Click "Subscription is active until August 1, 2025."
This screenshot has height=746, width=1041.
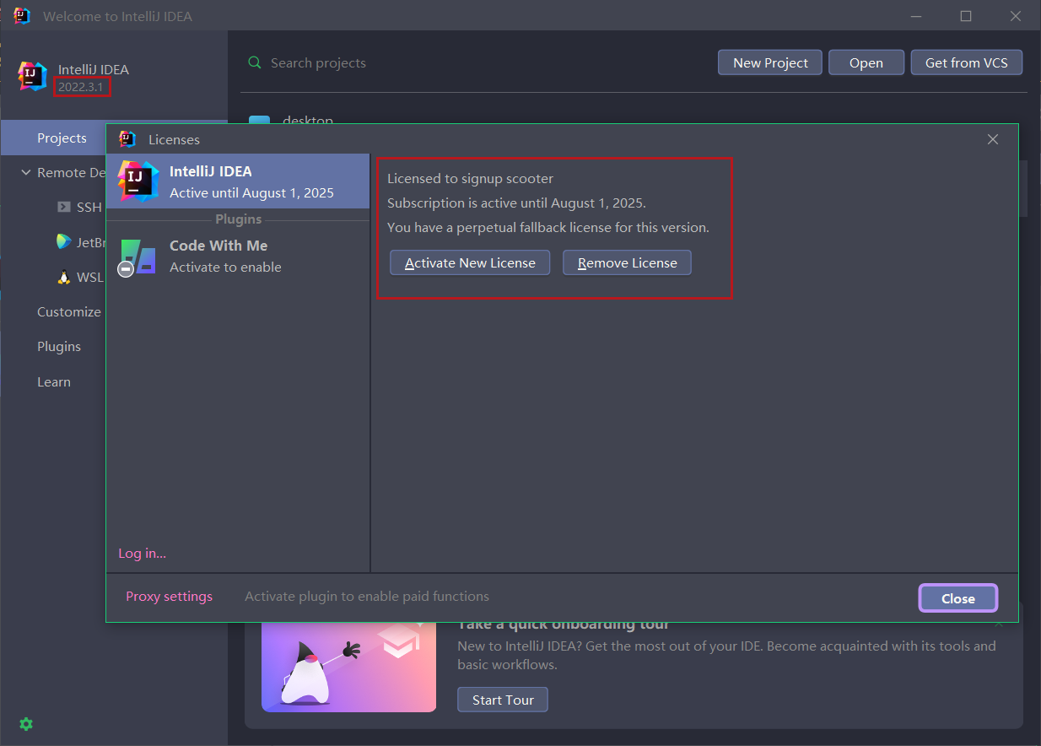516,203
